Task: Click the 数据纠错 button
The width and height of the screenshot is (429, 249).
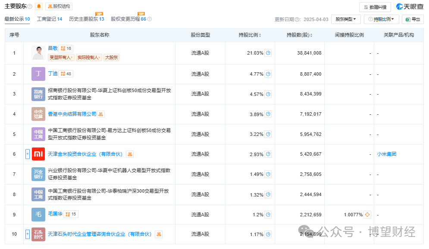Action: 375,7
